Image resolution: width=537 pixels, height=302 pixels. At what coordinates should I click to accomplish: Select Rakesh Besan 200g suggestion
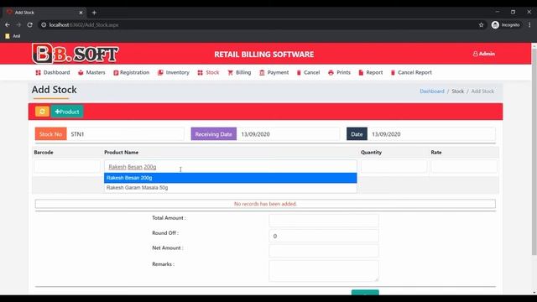[x=230, y=178]
